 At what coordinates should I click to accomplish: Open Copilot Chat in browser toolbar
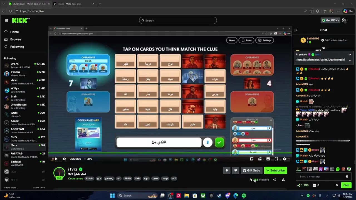point(348,11)
